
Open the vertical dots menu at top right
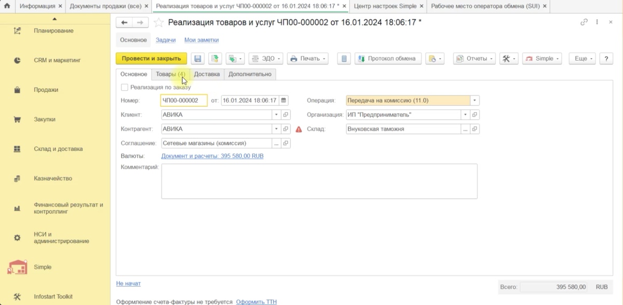(598, 22)
